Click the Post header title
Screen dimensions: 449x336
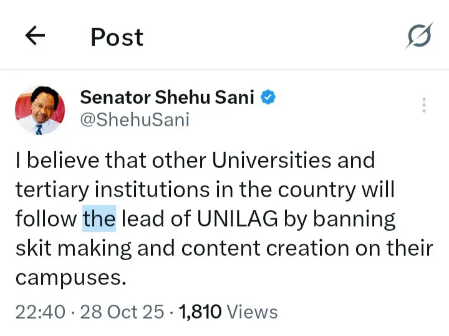tap(117, 37)
